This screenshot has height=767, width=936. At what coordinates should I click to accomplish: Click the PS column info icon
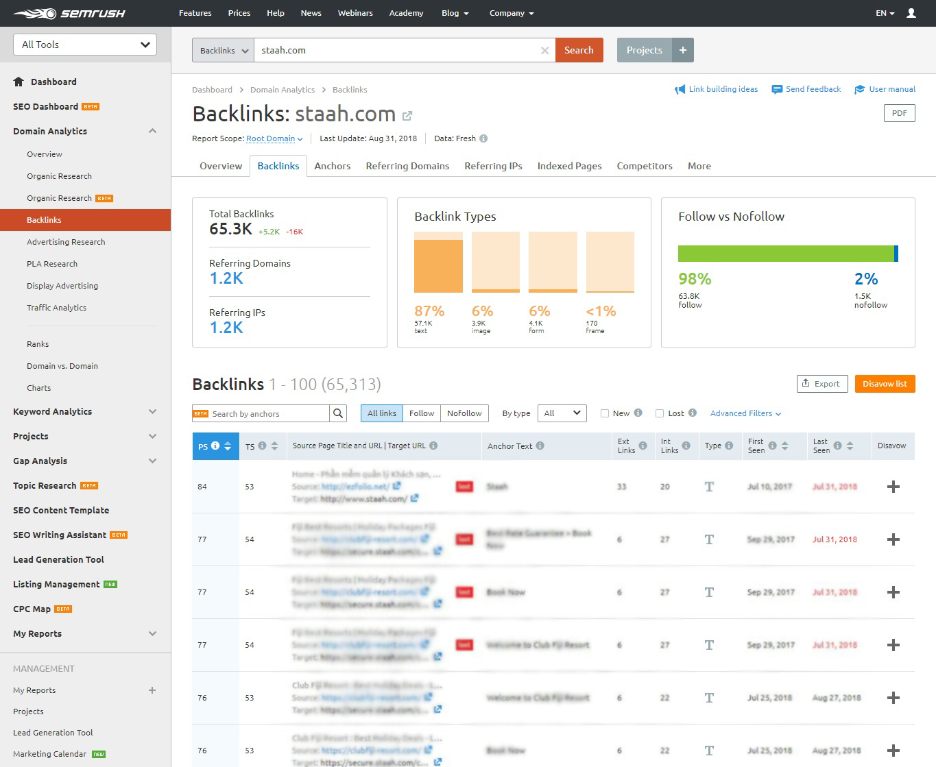[x=215, y=446]
